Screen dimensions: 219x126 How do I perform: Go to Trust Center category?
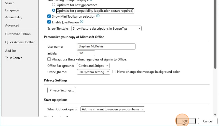13,58
